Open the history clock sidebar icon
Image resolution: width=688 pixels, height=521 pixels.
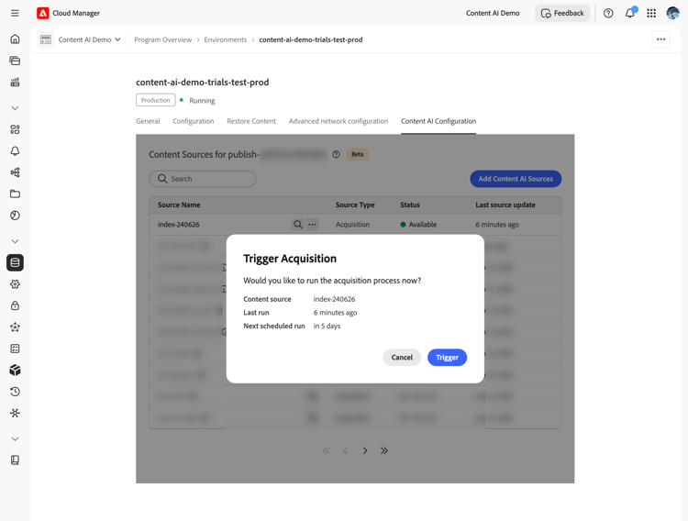[15, 392]
